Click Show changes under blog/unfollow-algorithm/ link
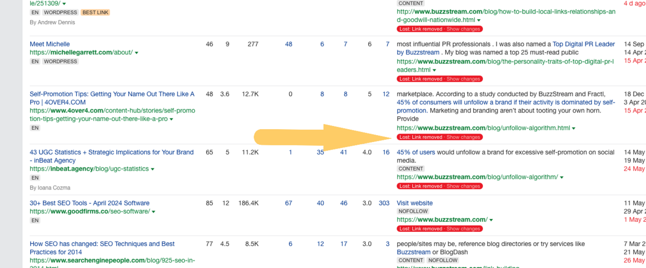 (x=463, y=186)
